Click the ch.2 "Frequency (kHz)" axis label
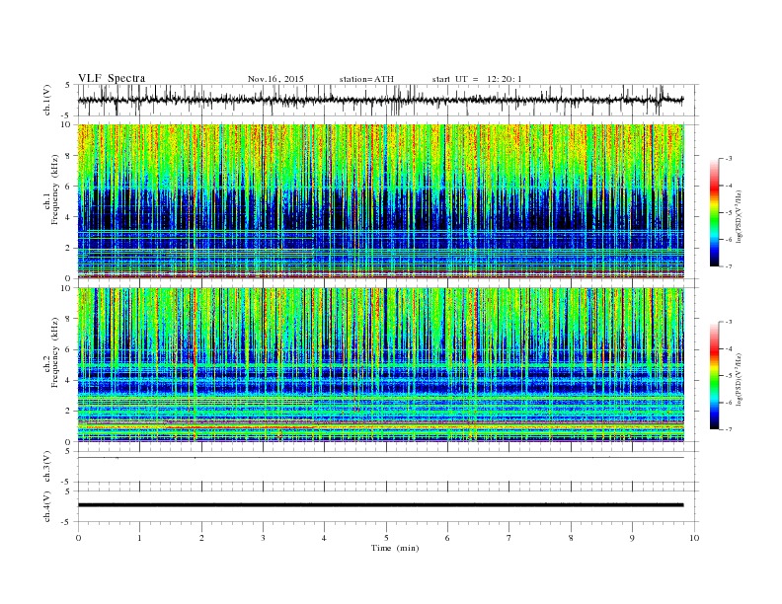Image resolution: width=782 pixels, height=604 pixels. point(55,353)
